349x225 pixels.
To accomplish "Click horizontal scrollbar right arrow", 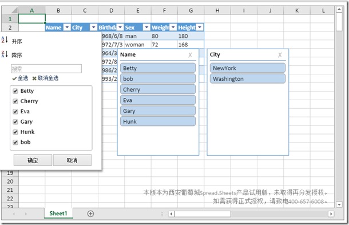I will pos(331,214).
